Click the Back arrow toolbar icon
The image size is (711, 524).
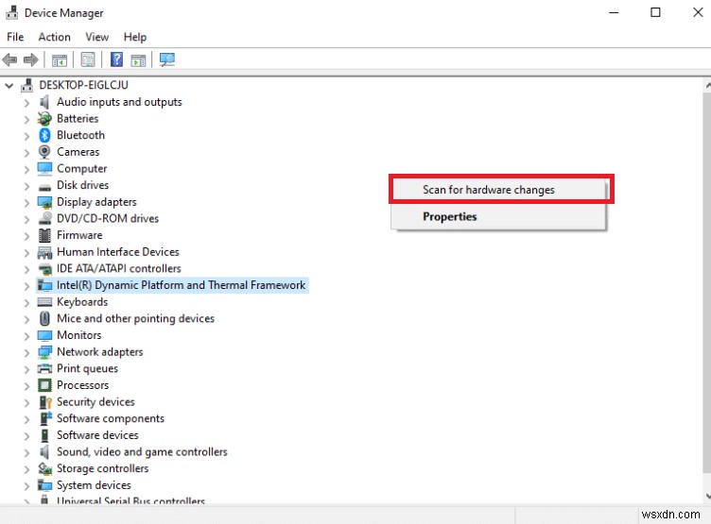click(x=9, y=59)
